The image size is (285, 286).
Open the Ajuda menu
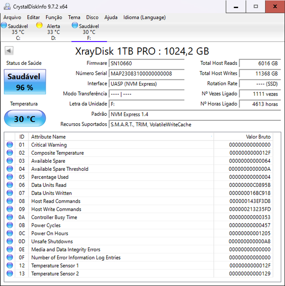(x=111, y=17)
